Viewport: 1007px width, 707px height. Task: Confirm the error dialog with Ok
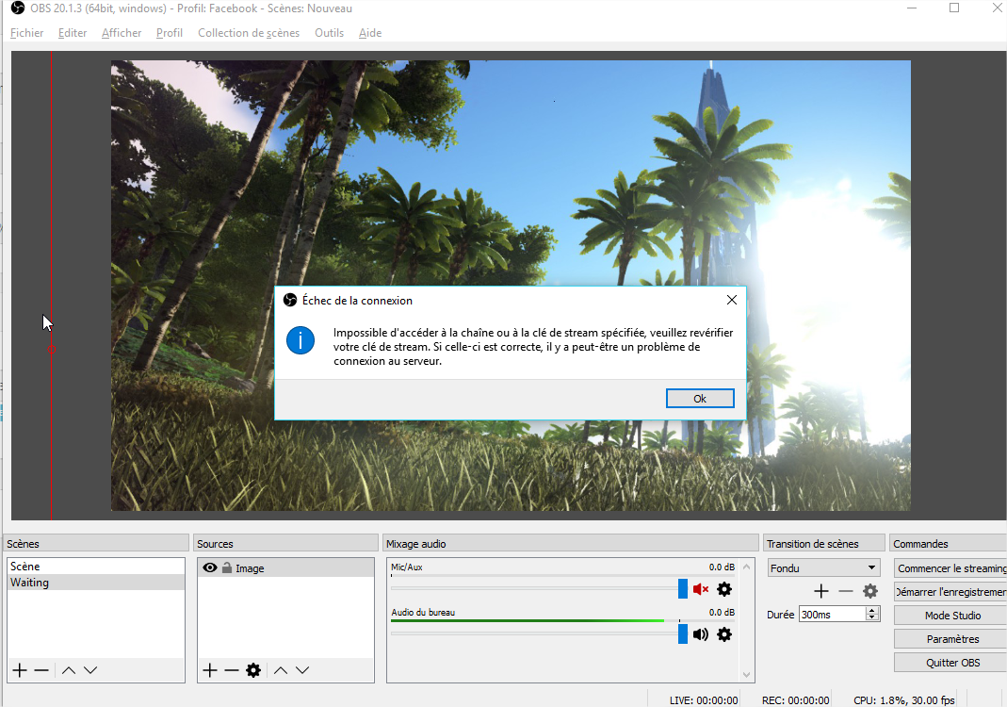tap(700, 399)
